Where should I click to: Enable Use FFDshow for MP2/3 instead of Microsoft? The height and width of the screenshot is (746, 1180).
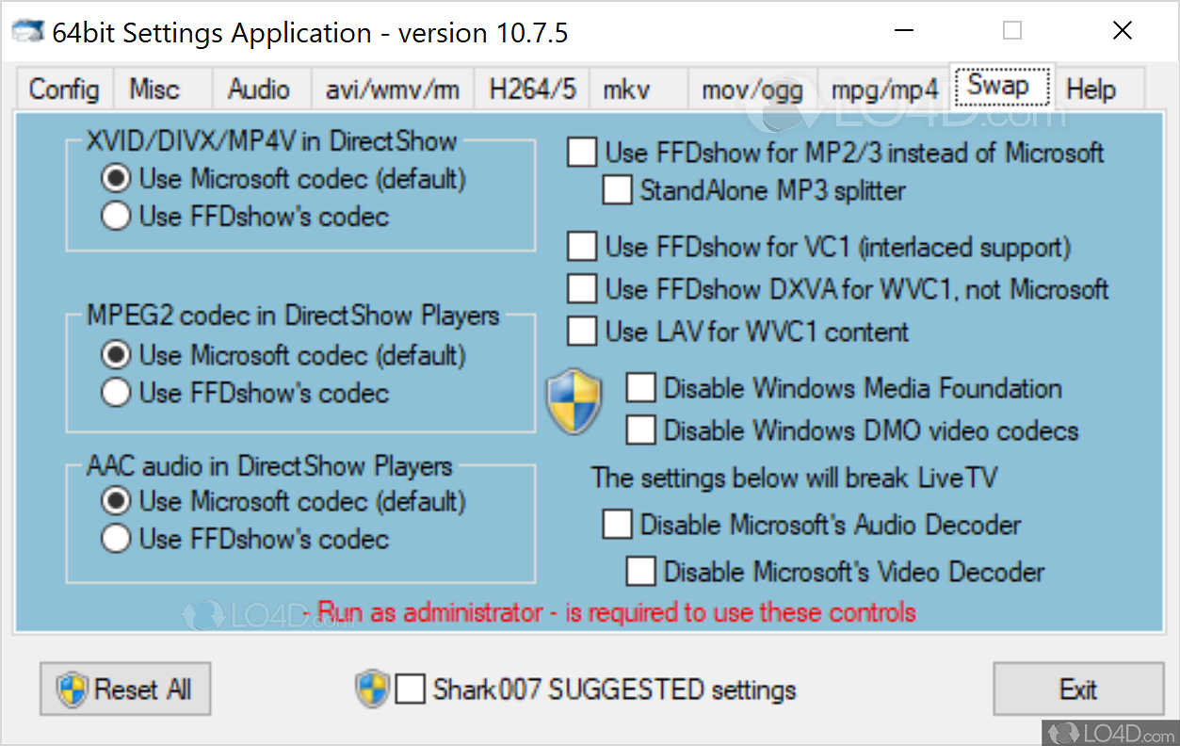click(582, 152)
